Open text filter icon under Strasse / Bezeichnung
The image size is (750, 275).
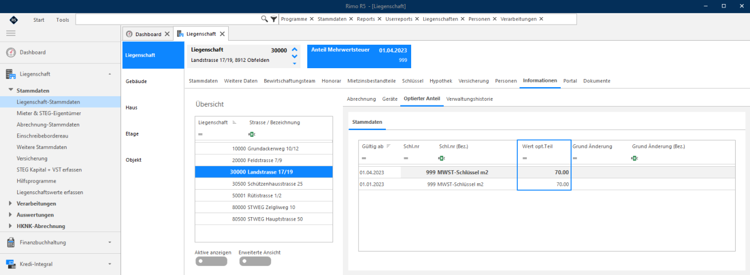251,133
